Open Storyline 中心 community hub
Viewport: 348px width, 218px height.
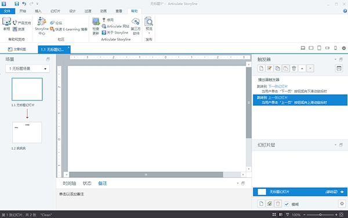42,26
